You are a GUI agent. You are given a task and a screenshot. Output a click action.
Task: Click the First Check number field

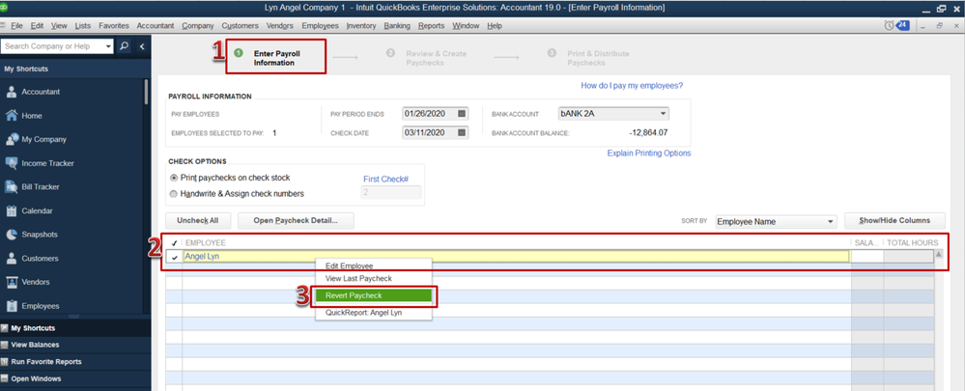coord(391,192)
